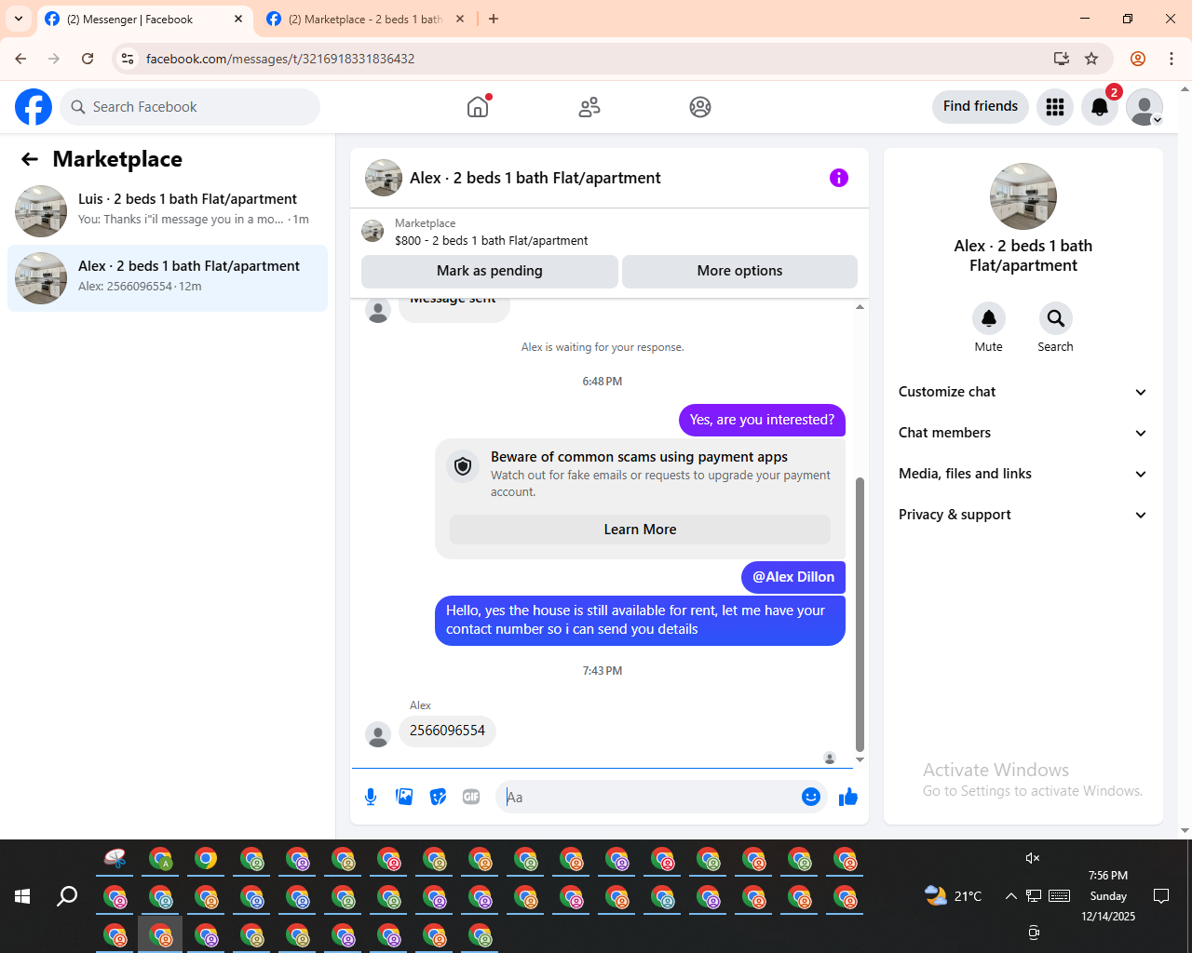
Task: Expand Media, files and links section
Action: point(1023,474)
